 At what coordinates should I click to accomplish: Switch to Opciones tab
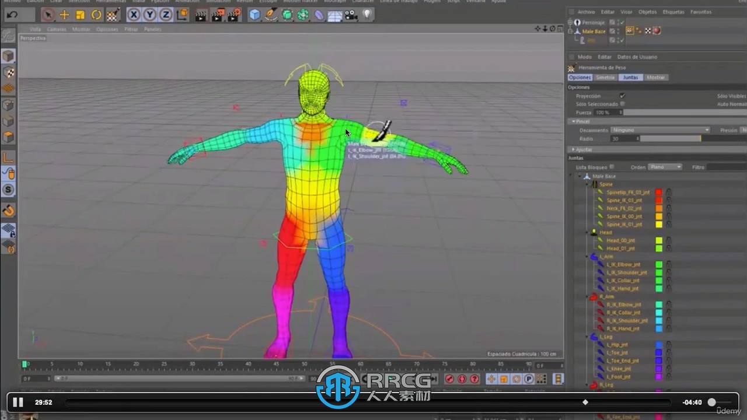[x=580, y=78]
